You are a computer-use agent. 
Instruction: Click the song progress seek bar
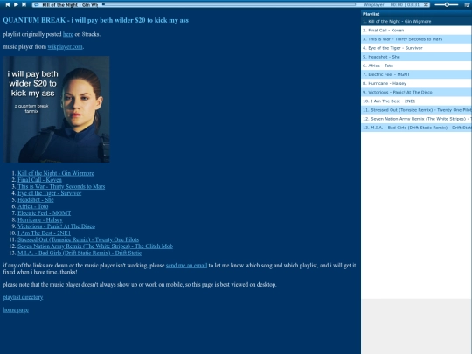coord(229,4)
